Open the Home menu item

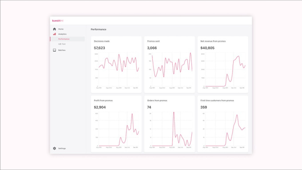click(61, 29)
